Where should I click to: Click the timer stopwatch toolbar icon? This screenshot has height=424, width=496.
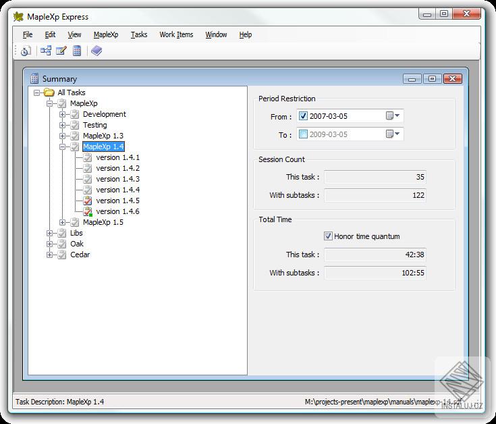(x=26, y=51)
